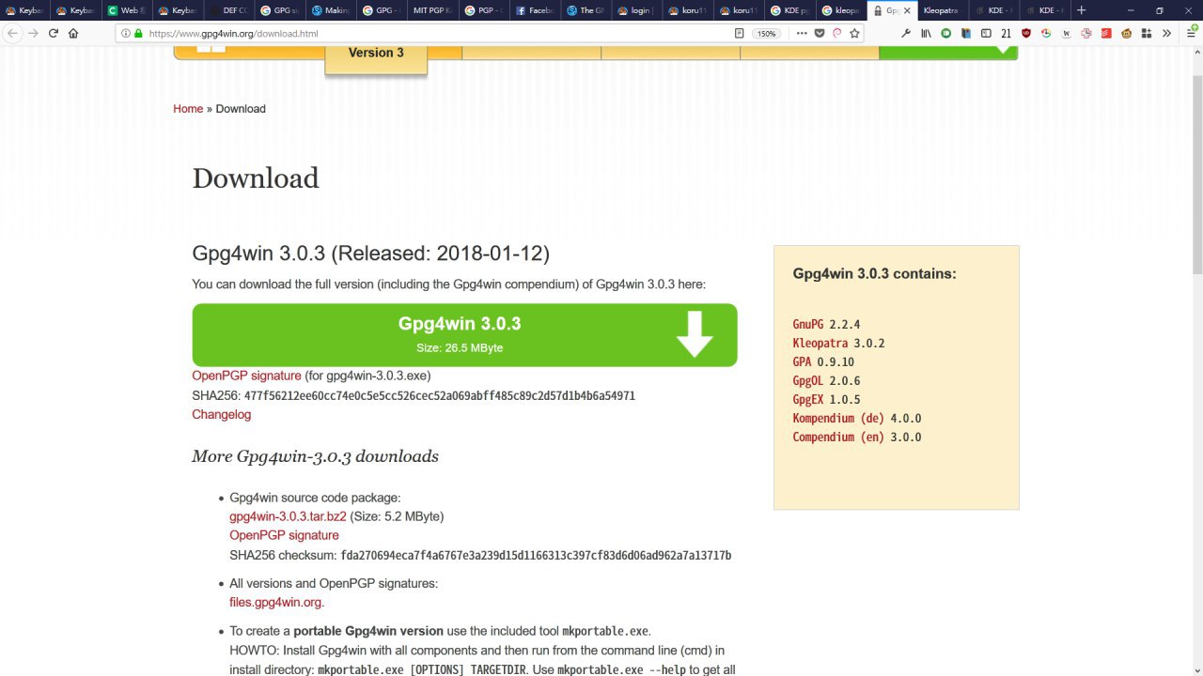The image size is (1203, 676).
Task: Open OpenPGP signature for source code package
Action: tap(284, 535)
